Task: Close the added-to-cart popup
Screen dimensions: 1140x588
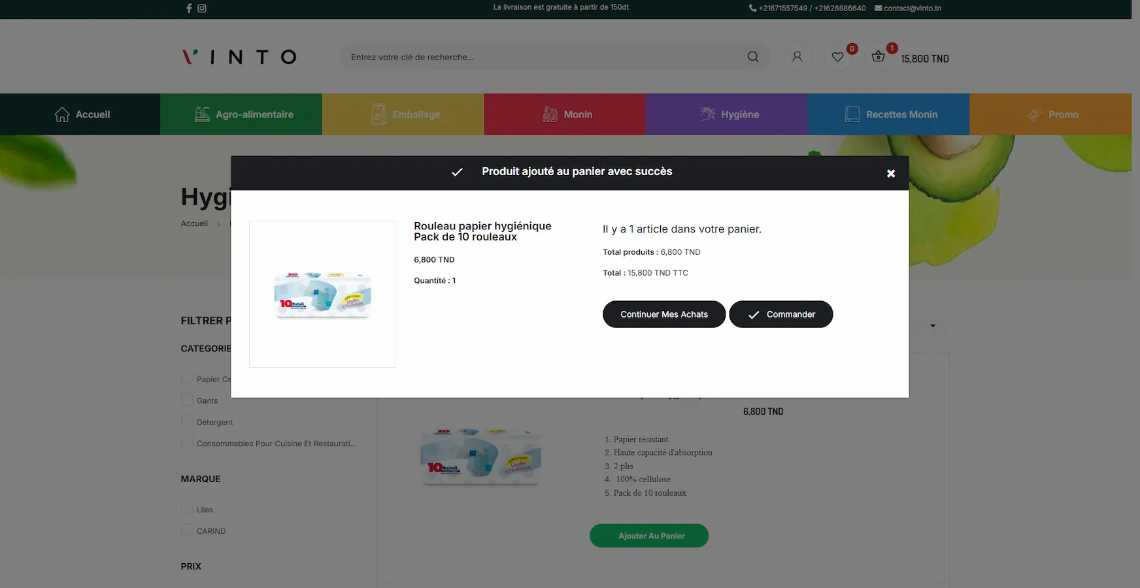Action: click(x=890, y=173)
